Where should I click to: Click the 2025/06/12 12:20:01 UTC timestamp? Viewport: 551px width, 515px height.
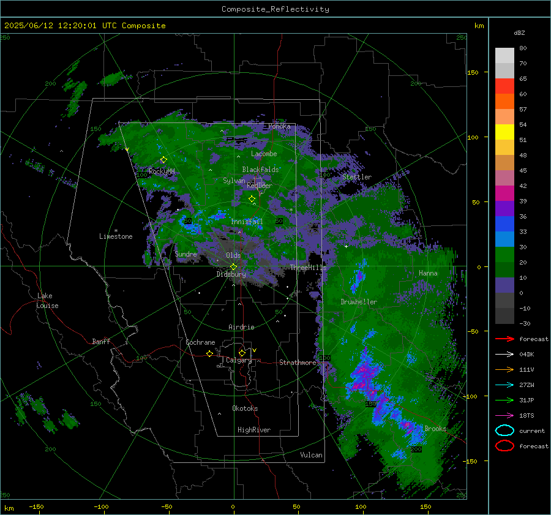click(60, 26)
